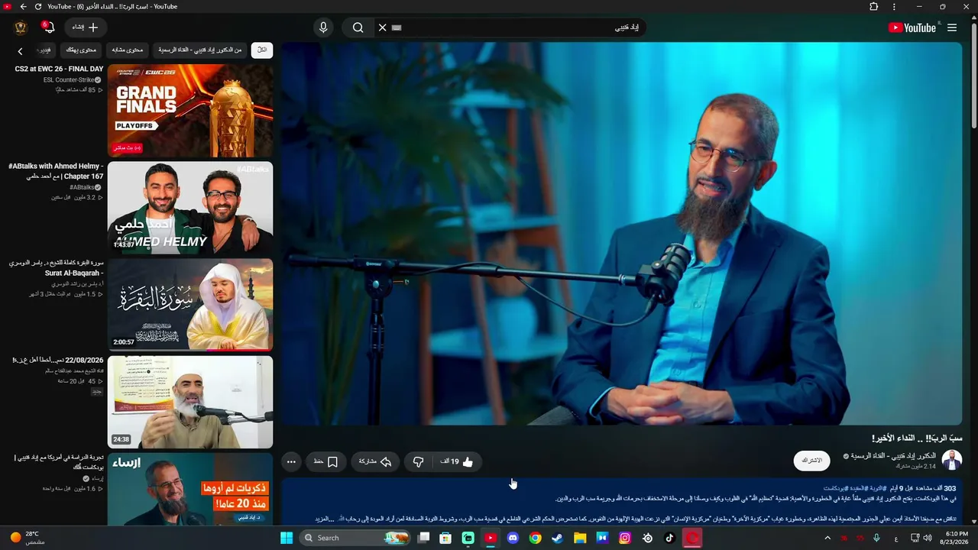Open the browser extensions puzzle icon
This screenshot has width=978, height=550.
(x=873, y=6)
